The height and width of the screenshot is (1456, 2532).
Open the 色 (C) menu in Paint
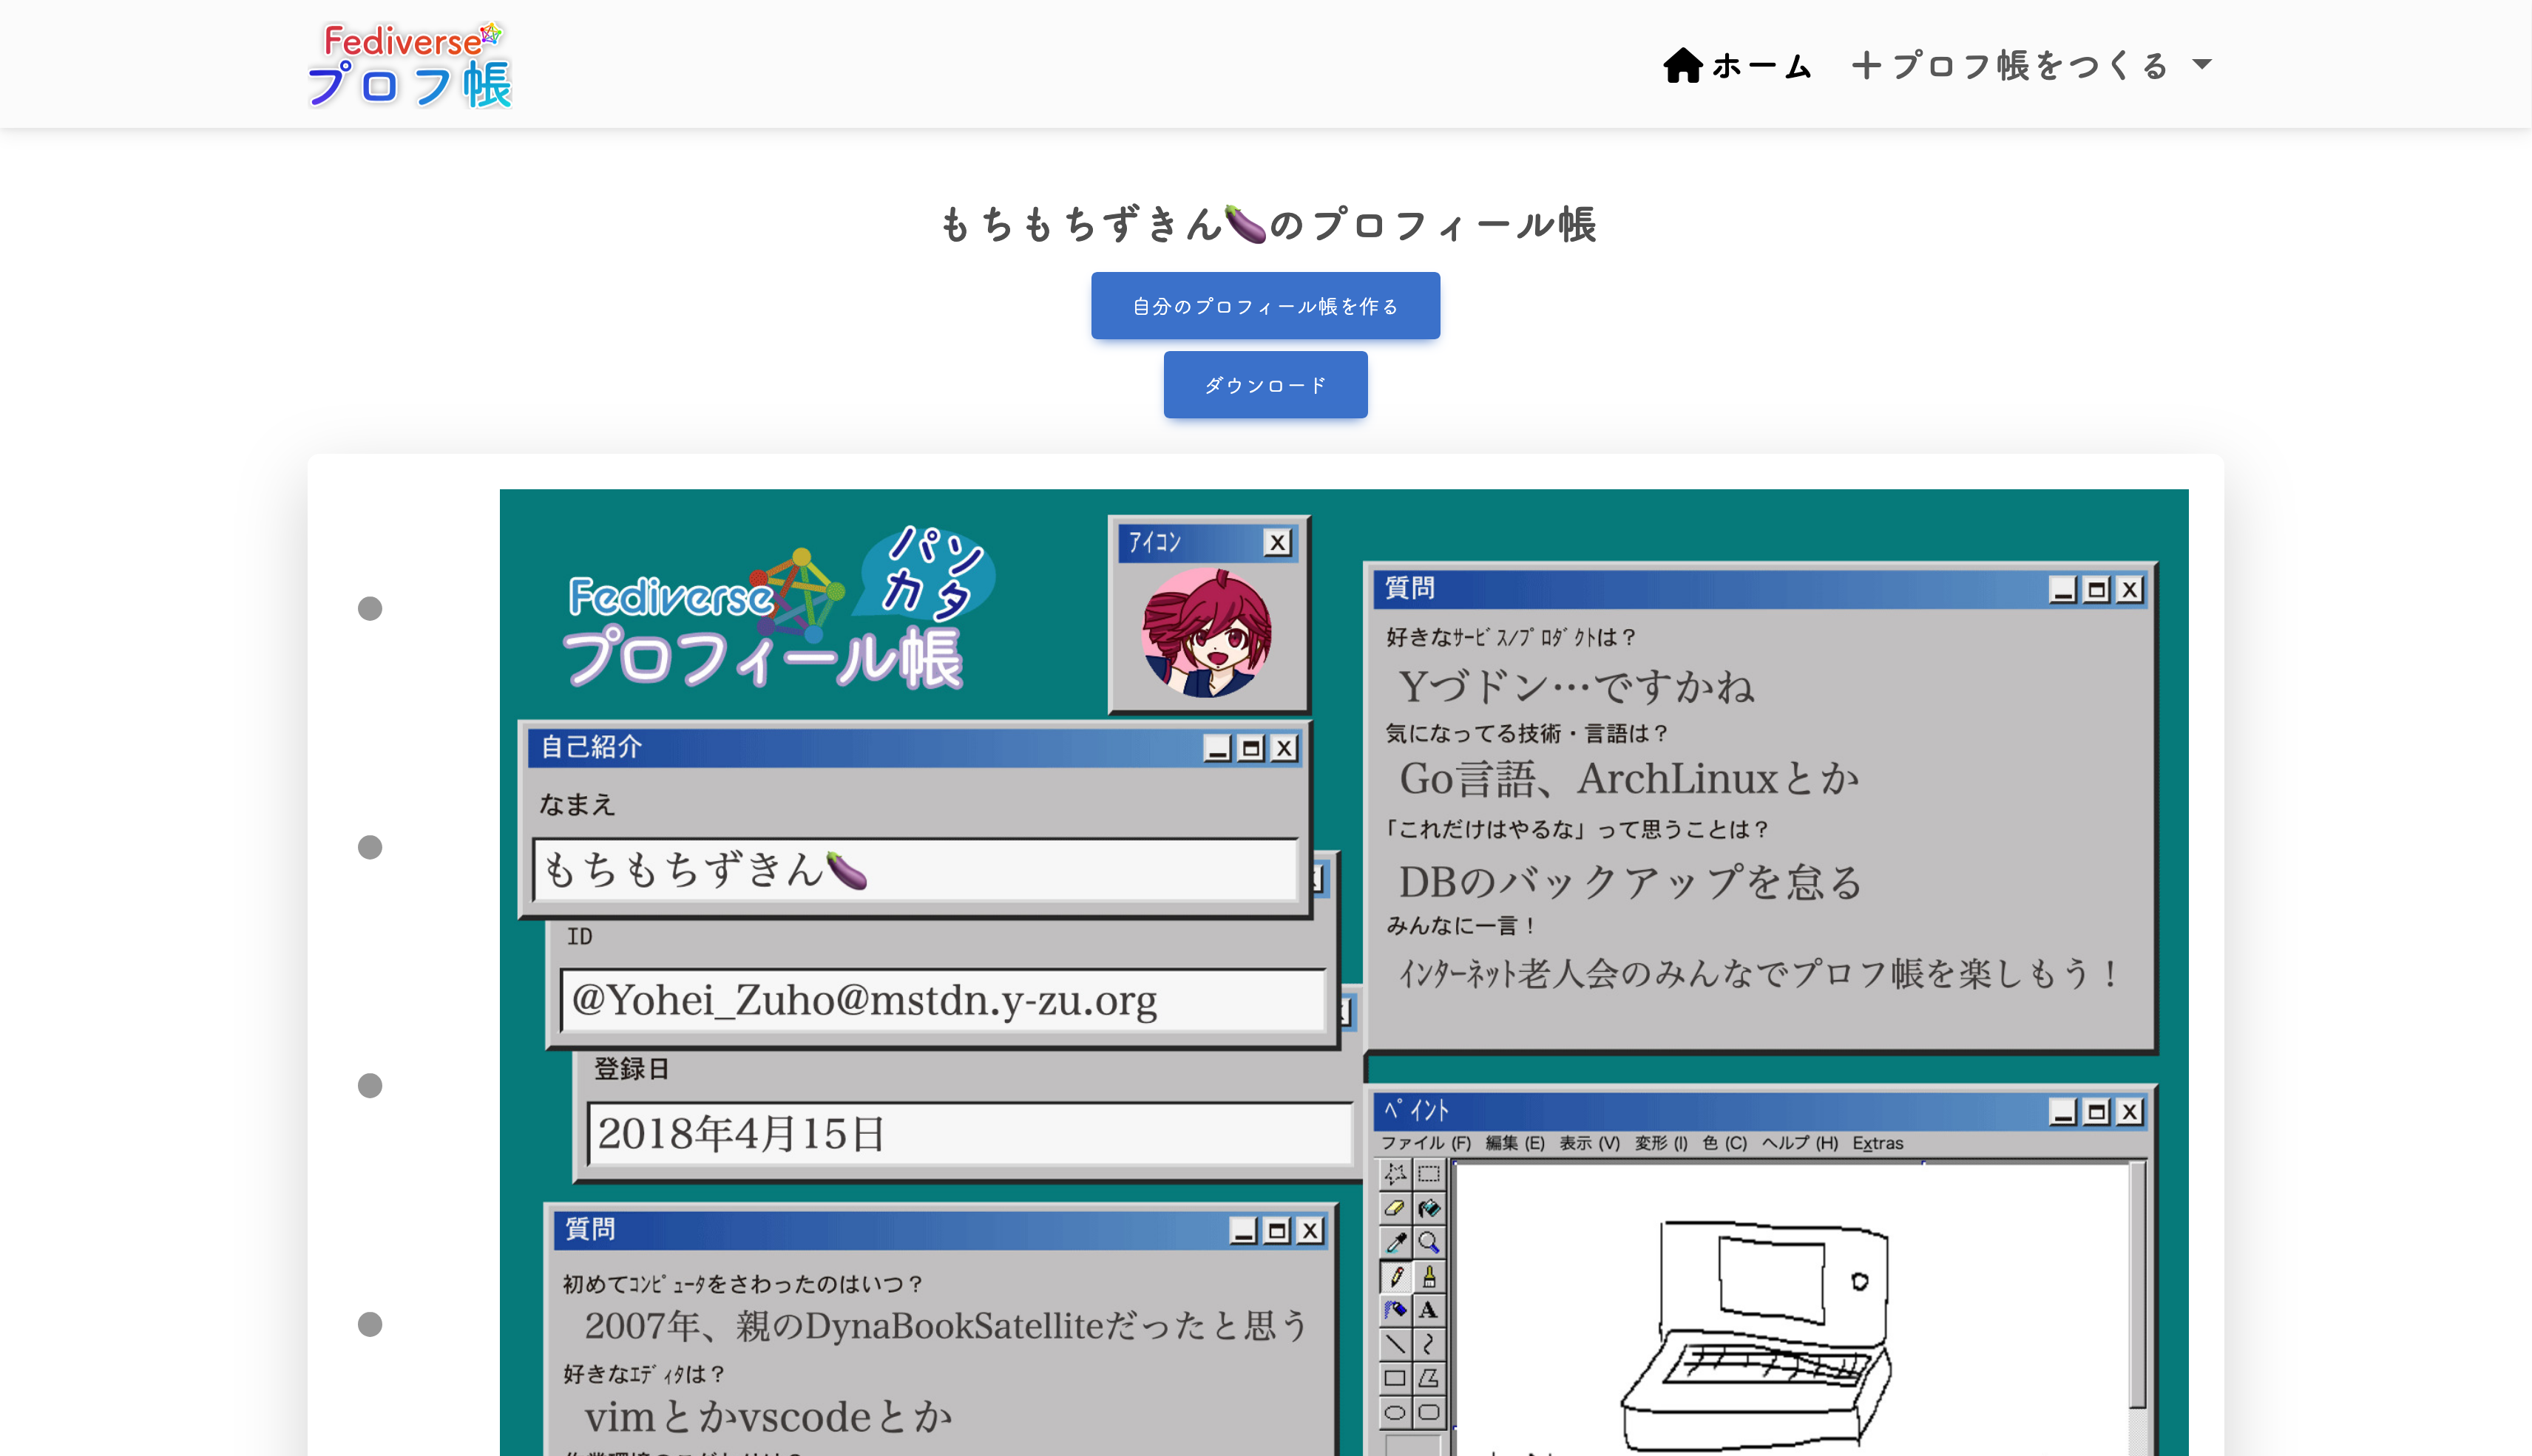pyautogui.click(x=1724, y=1143)
